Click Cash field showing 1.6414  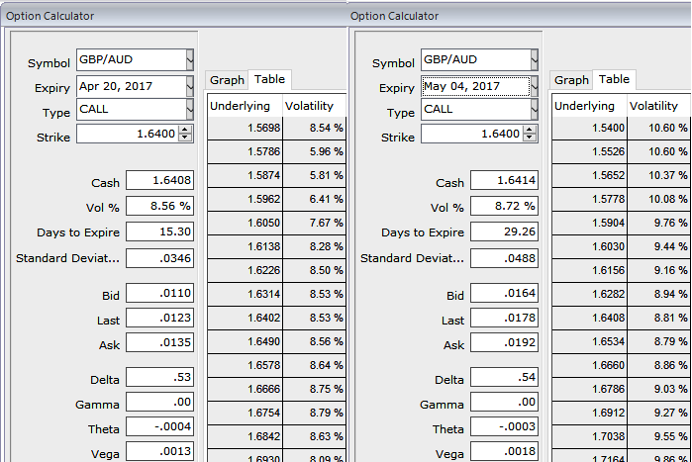504,180
